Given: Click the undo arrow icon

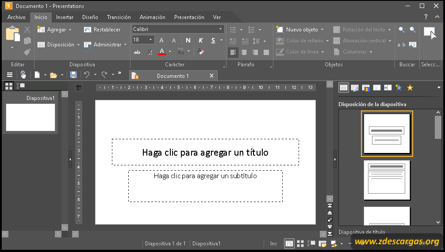Looking at the screenshot, I should coord(87,75).
